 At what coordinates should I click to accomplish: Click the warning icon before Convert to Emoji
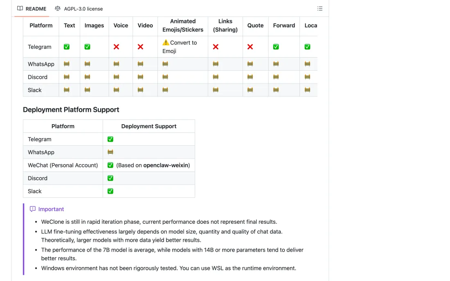coord(166,42)
